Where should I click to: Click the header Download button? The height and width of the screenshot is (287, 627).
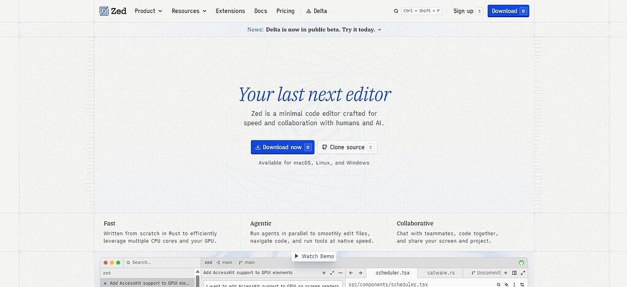[x=508, y=11]
